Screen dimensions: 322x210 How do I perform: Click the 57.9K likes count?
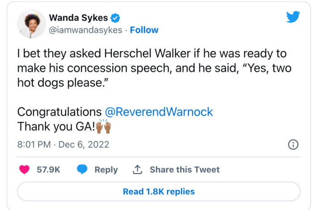click(48, 170)
